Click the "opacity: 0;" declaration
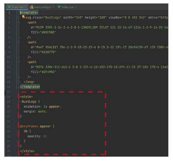The height and width of the screenshot is (162, 173). (x=37, y=136)
